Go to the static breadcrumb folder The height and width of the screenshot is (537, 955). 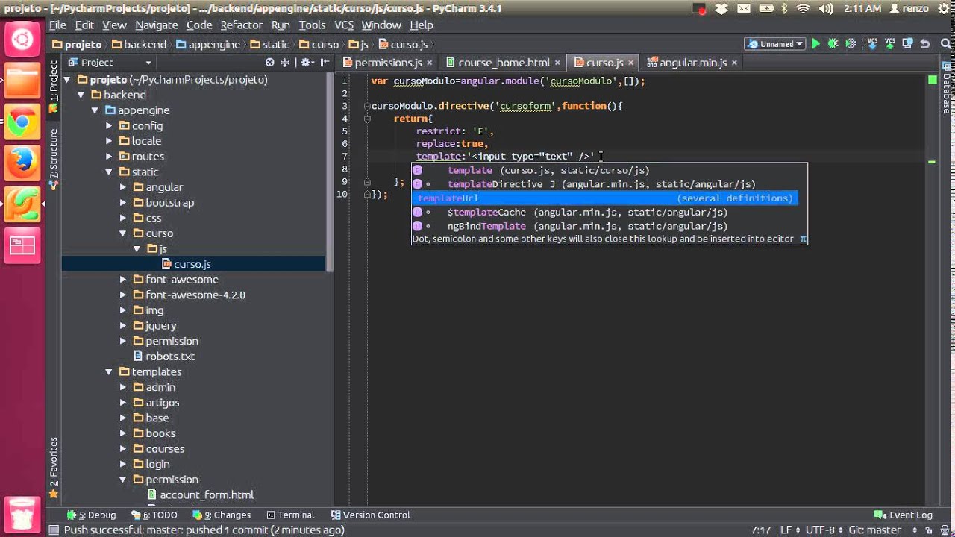(269, 45)
